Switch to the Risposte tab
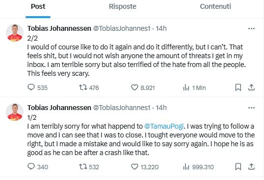 coord(123,6)
